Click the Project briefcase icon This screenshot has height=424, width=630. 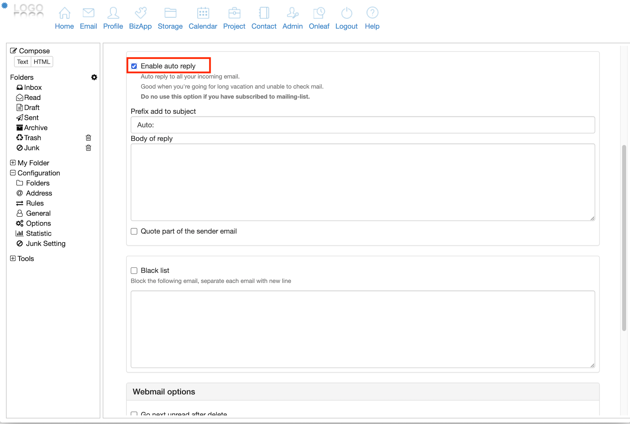coord(234,13)
